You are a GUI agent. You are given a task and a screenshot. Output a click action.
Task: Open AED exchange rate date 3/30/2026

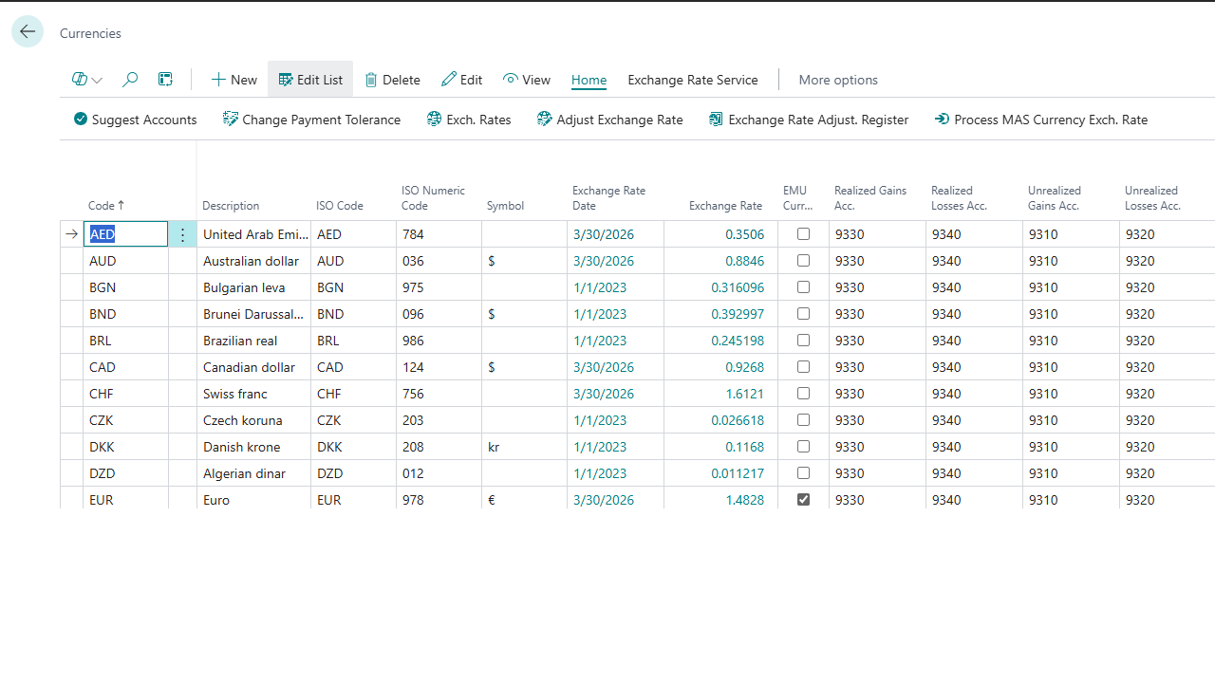click(603, 234)
